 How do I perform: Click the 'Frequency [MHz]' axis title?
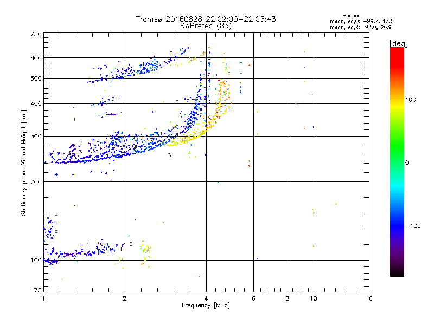206,305
